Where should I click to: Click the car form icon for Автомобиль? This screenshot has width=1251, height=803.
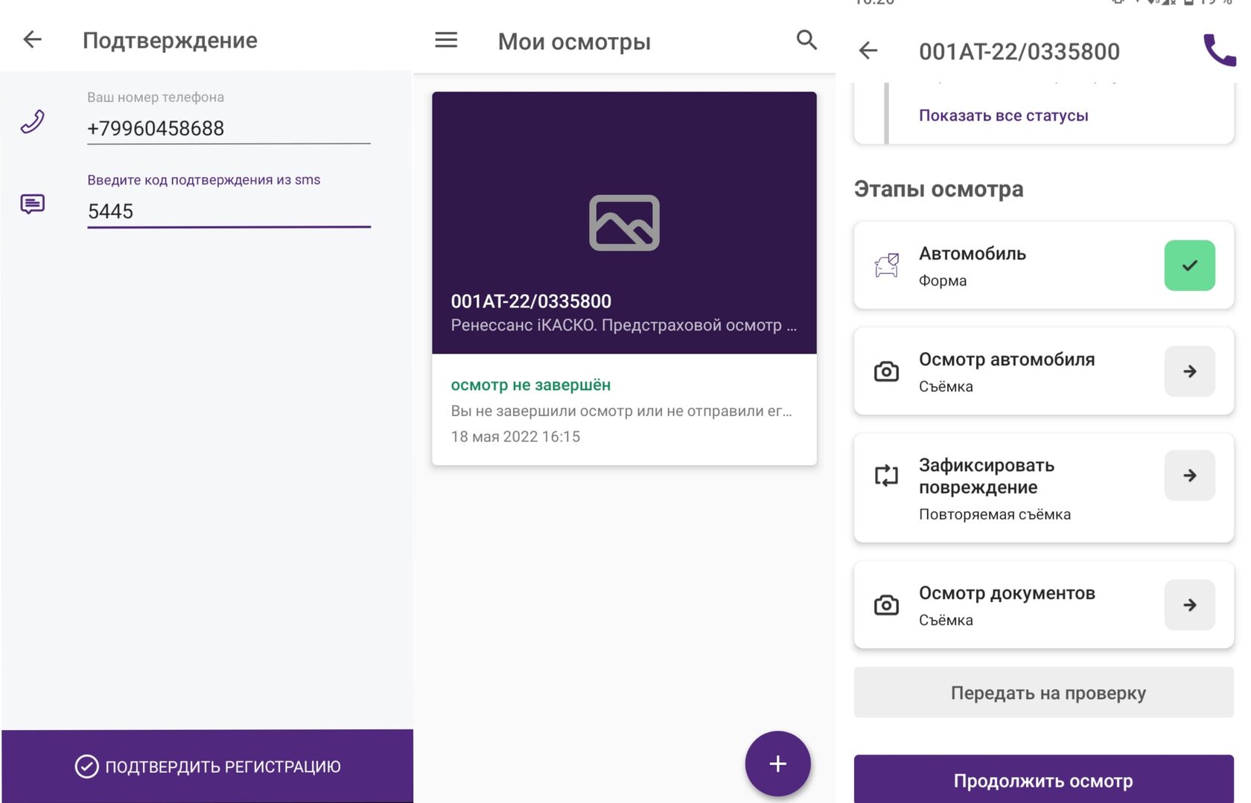[x=886, y=265]
